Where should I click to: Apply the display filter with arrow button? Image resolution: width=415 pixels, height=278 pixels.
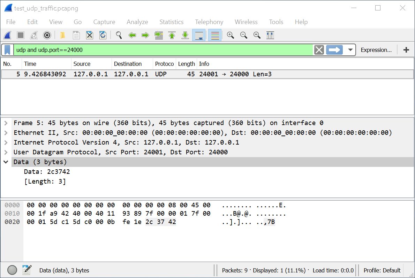334,50
